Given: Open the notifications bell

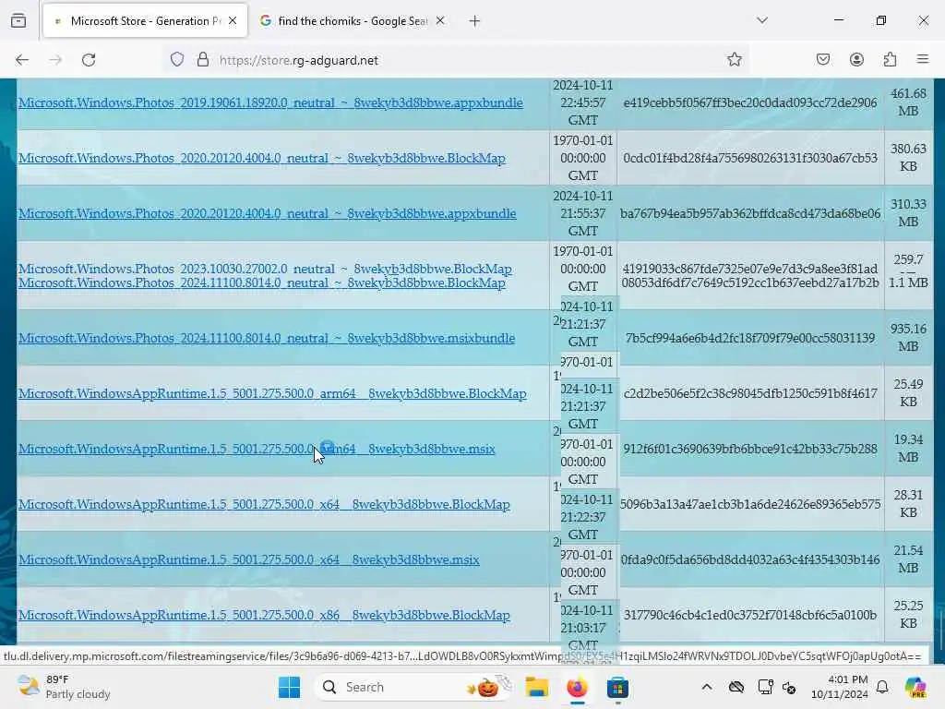Looking at the screenshot, I should tap(882, 687).
